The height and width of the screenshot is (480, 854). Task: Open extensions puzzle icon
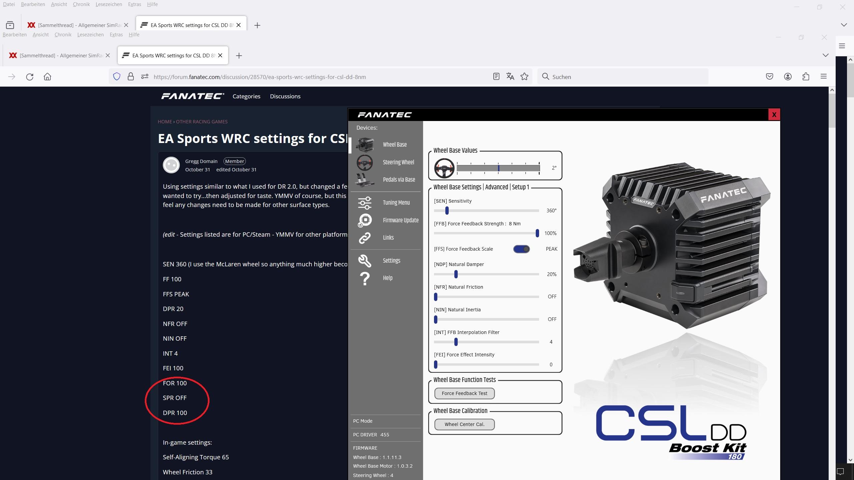(x=806, y=77)
